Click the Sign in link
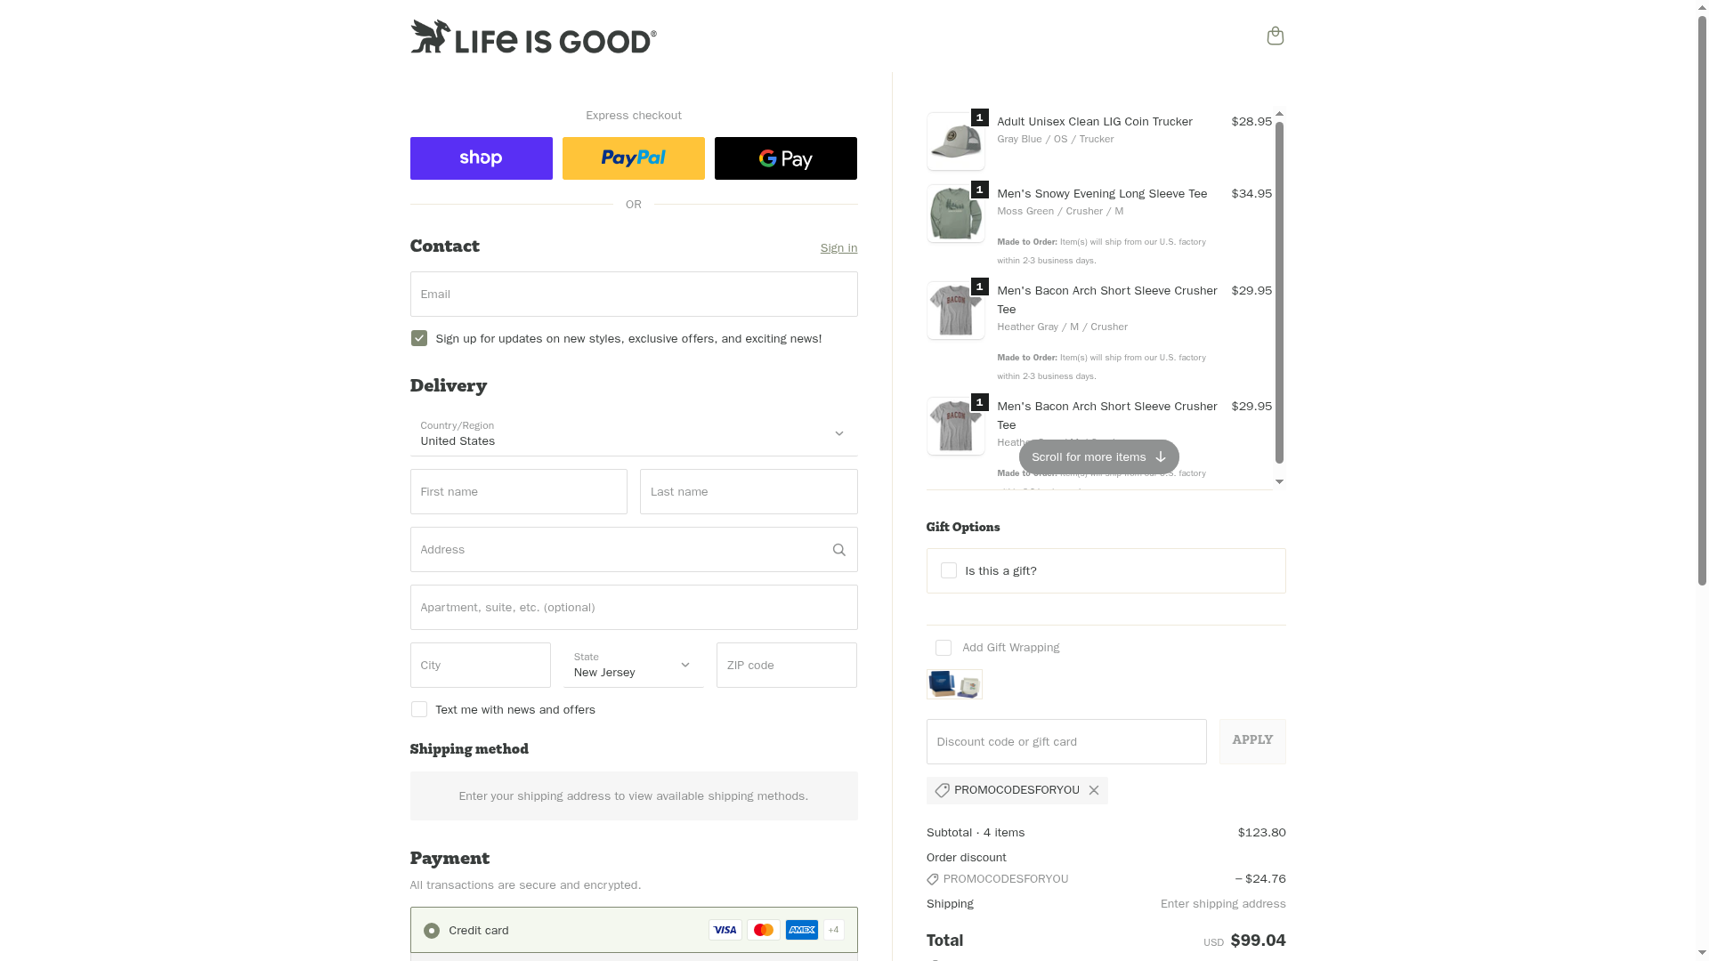Image resolution: width=1709 pixels, height=961 pixels. click(x=838, y=248)
